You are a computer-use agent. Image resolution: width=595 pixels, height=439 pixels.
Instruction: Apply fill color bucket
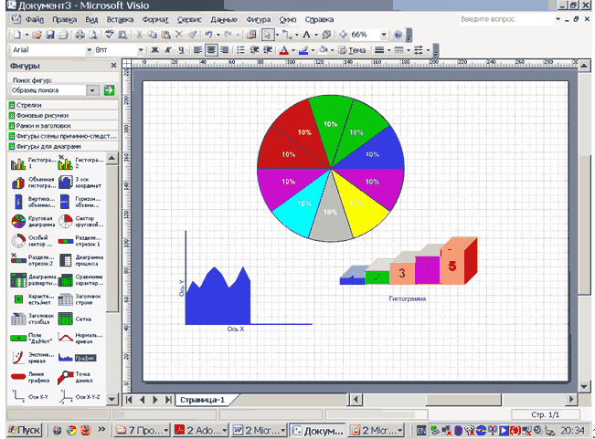(x=324, y=50)
